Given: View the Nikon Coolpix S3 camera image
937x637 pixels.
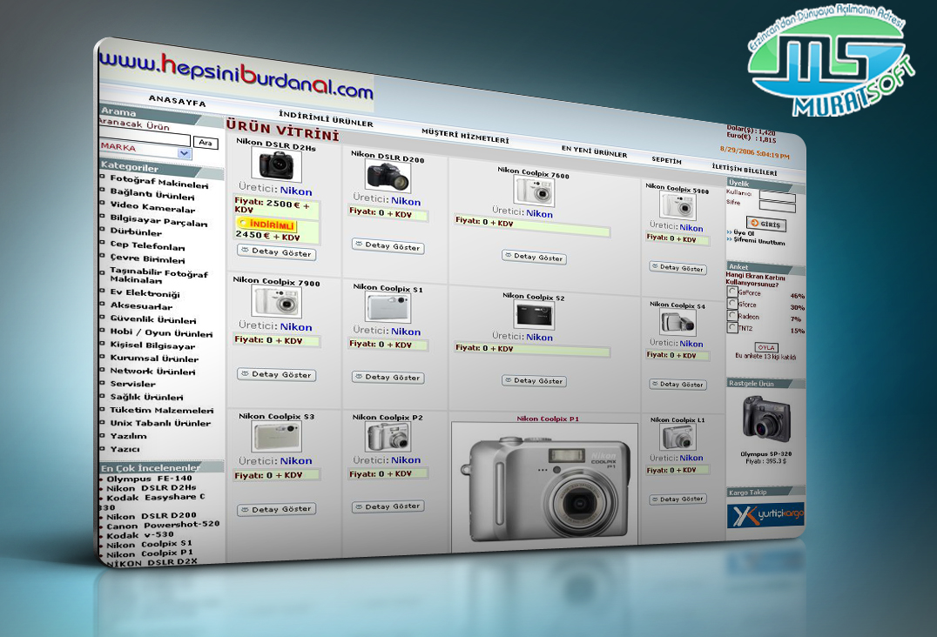Looking at the screenshot, I should pos(276,437).
